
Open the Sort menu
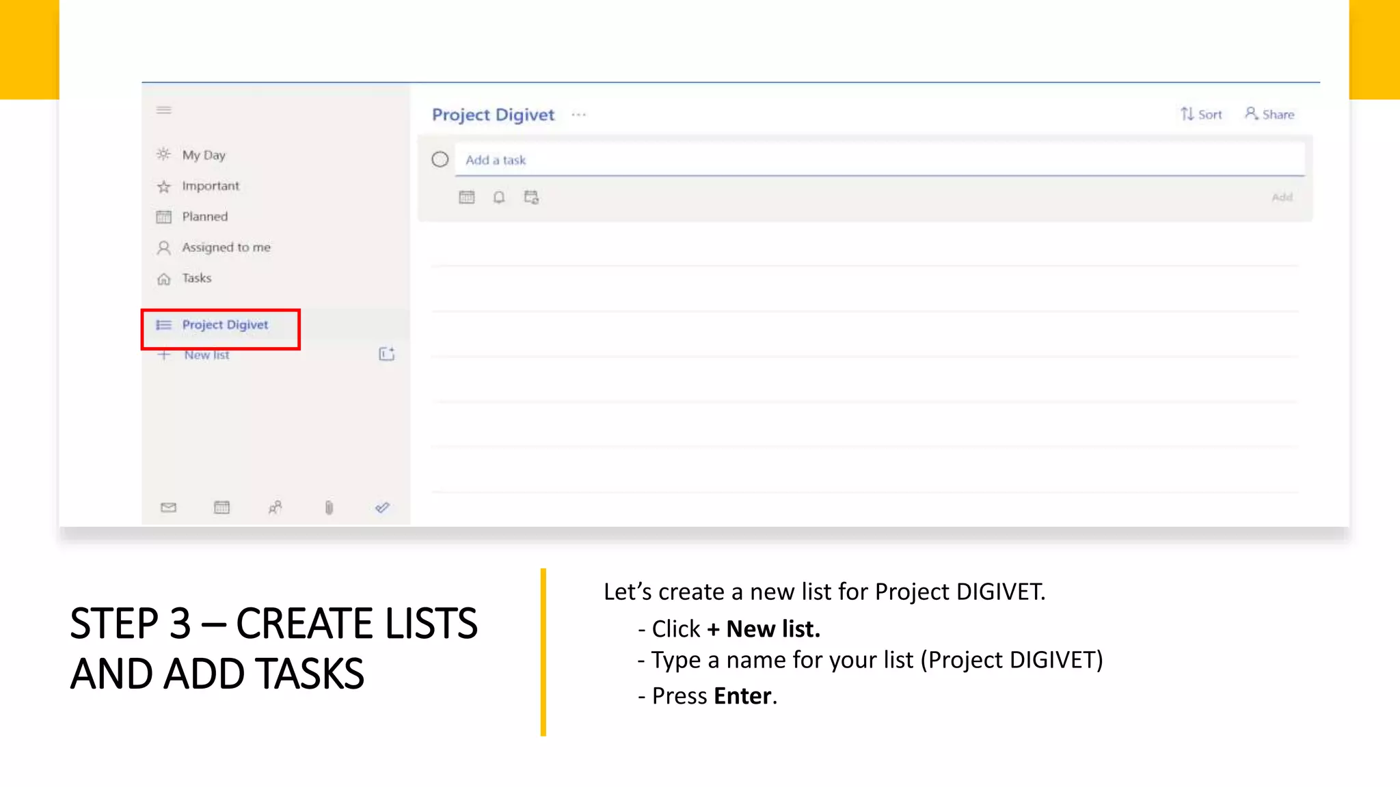(x=1201, y=114)
